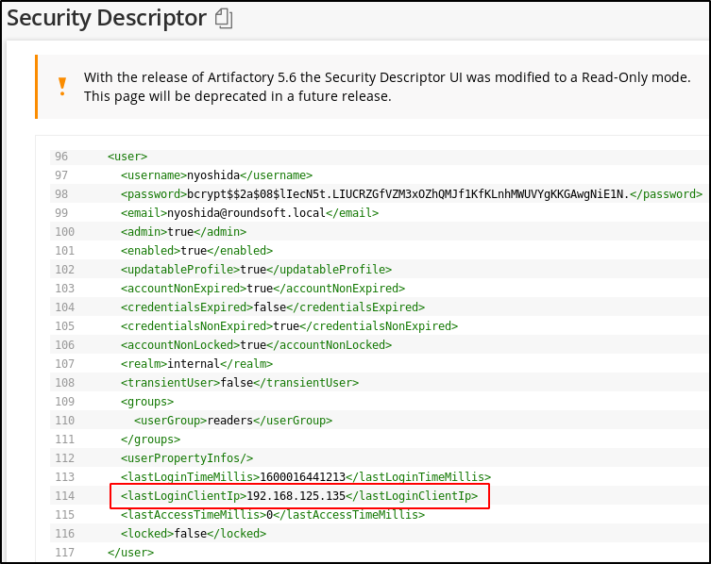Click the highlighted IP address 192.168.125.135
711x564 pixels.
click(296, 496)
